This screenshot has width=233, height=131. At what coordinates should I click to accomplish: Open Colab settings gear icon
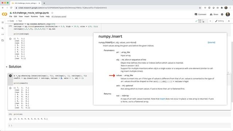(222, 15)
